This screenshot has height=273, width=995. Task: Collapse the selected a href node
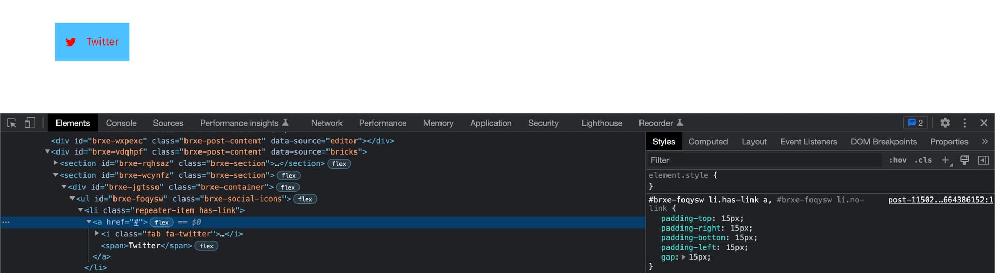tap(89, 222)
